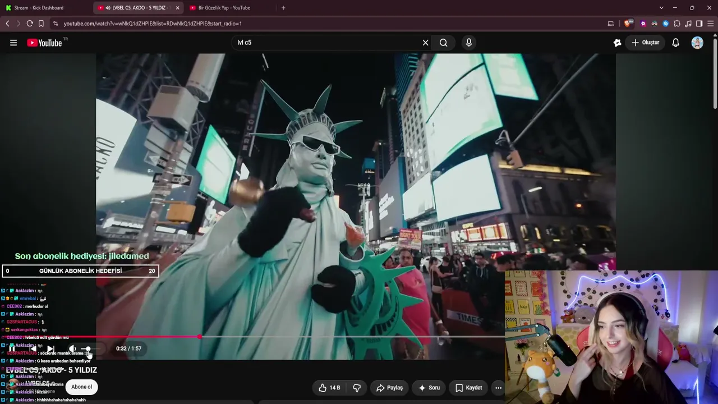Open the browser main menu

coord(710,24)
